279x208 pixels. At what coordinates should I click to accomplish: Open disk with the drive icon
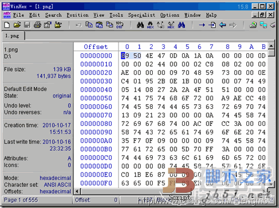253,25
